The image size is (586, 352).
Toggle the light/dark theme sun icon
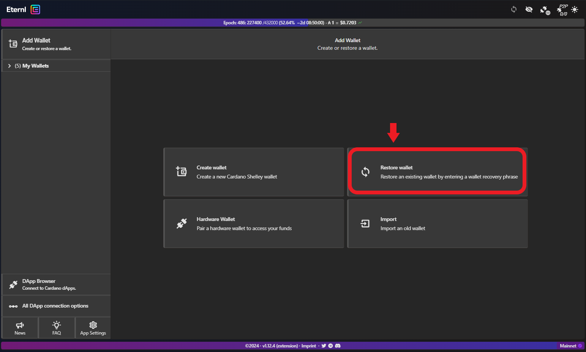tap(575, 9)
